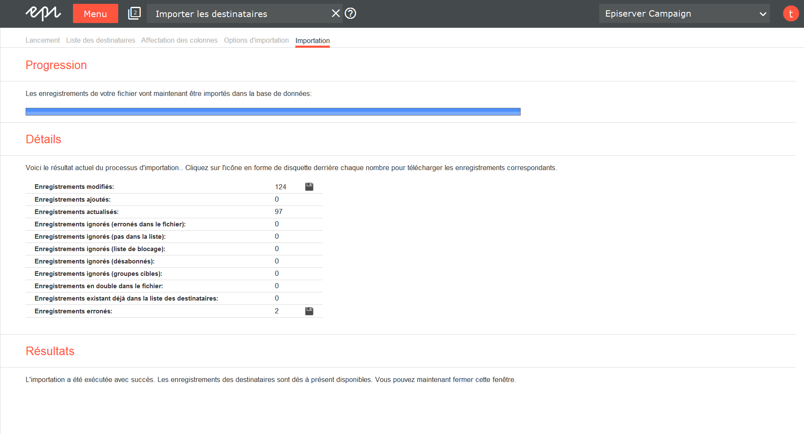This screenshot has height=434, width=804.
Task: Click "Enregistrements ignorés (désabonnés):" row
Action: (174, 261)
